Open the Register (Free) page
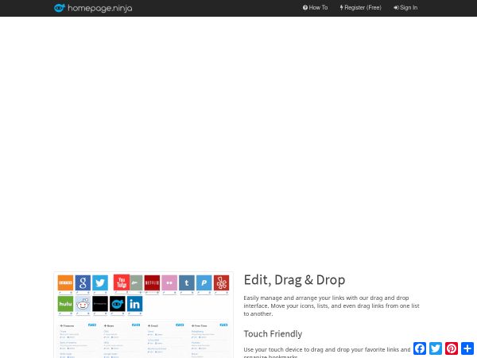This screenshot has height=358, width=477. (360, 8)
